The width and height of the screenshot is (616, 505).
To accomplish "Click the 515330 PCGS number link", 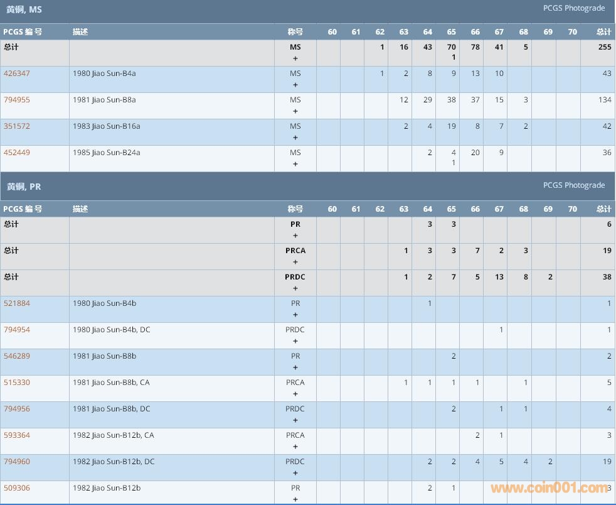I will (17, 383).
